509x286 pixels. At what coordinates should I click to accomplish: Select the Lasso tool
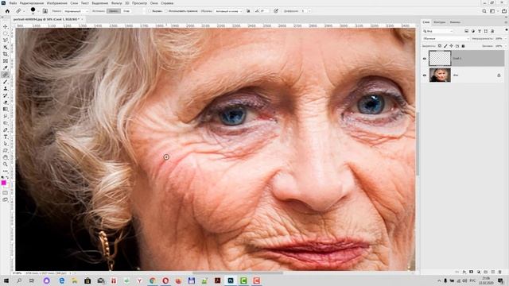point(6,41)
